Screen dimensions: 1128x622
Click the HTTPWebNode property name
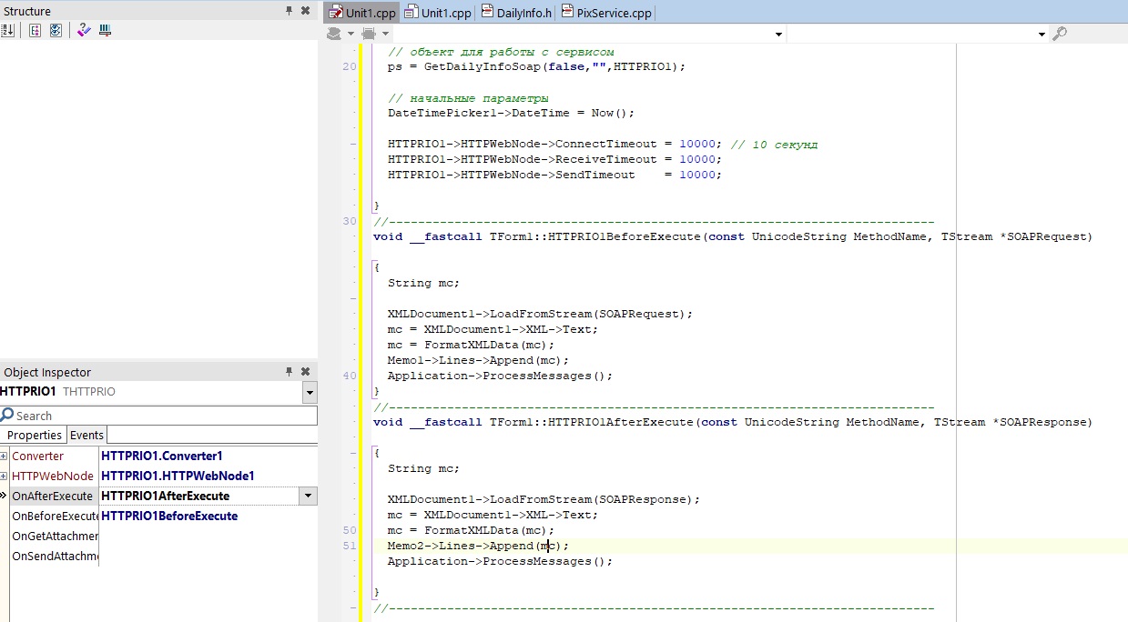[53, 476]
